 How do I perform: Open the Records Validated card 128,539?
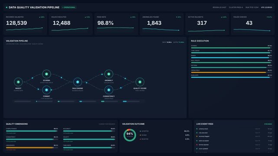pyautogui.click(x=25, y=24)
